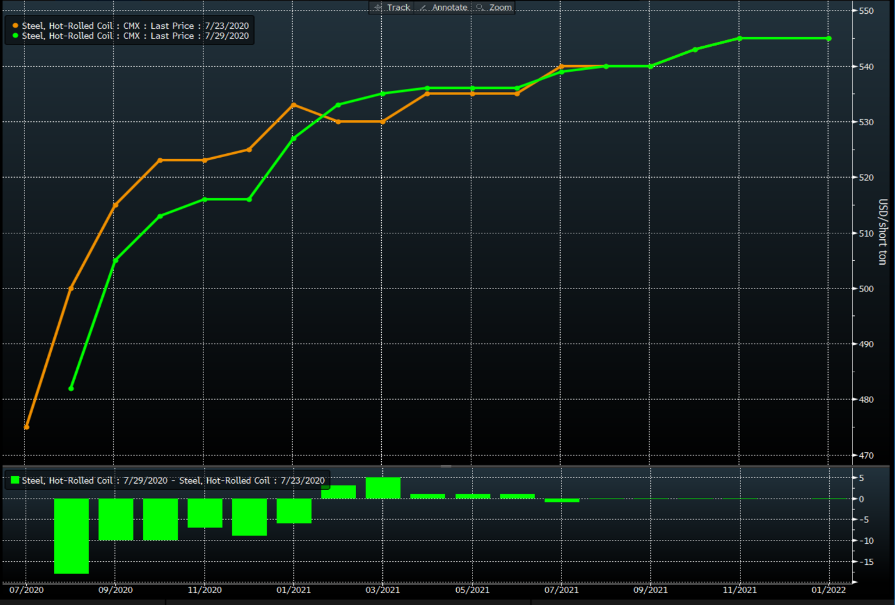
Task: Activate the Zoom toolbar label
Action: (500, 8)
